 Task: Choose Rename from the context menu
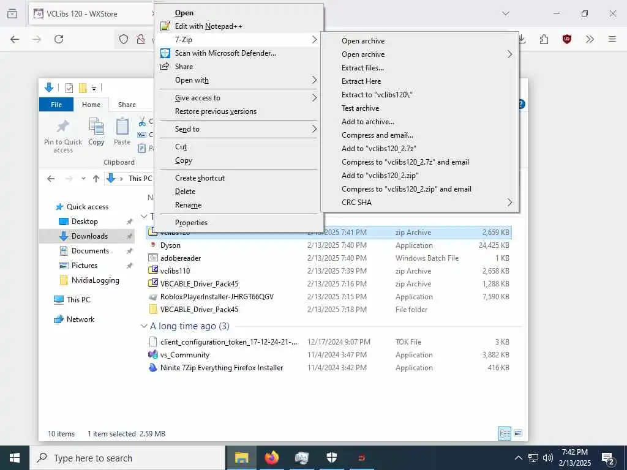239,205
